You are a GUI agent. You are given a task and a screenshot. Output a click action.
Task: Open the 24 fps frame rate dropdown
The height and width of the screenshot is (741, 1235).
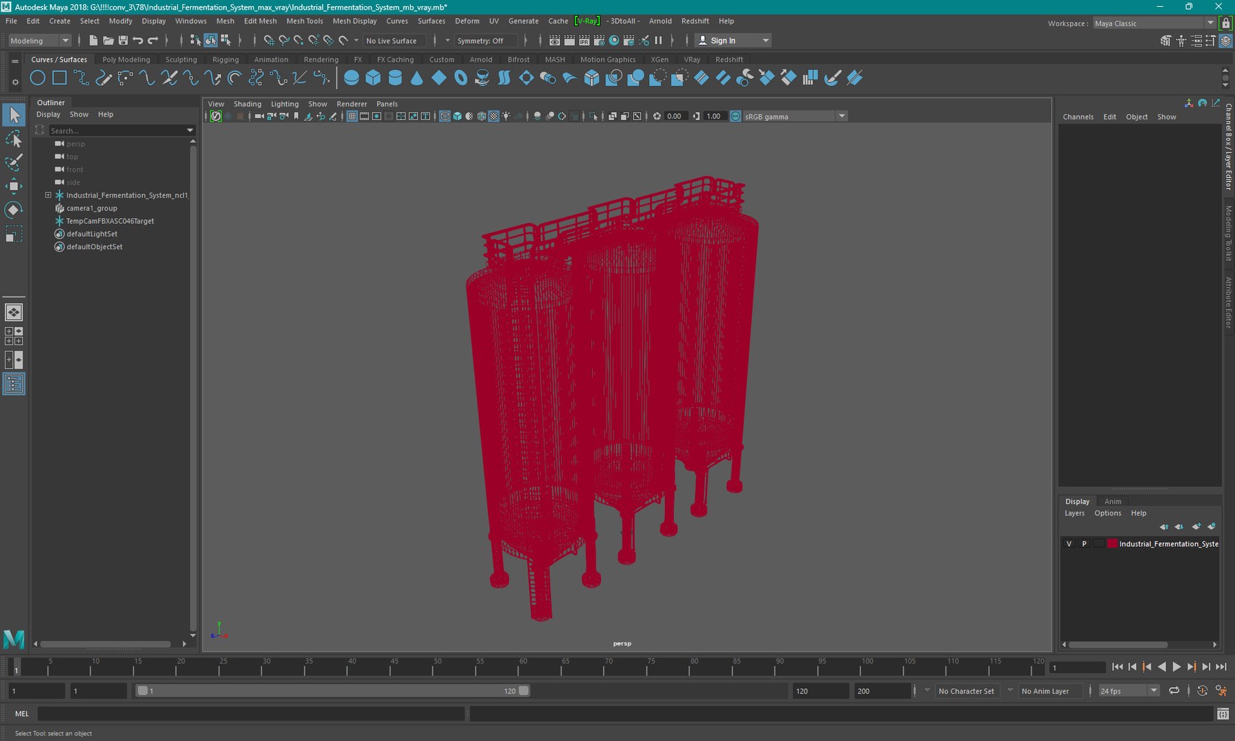(1129, 691)
